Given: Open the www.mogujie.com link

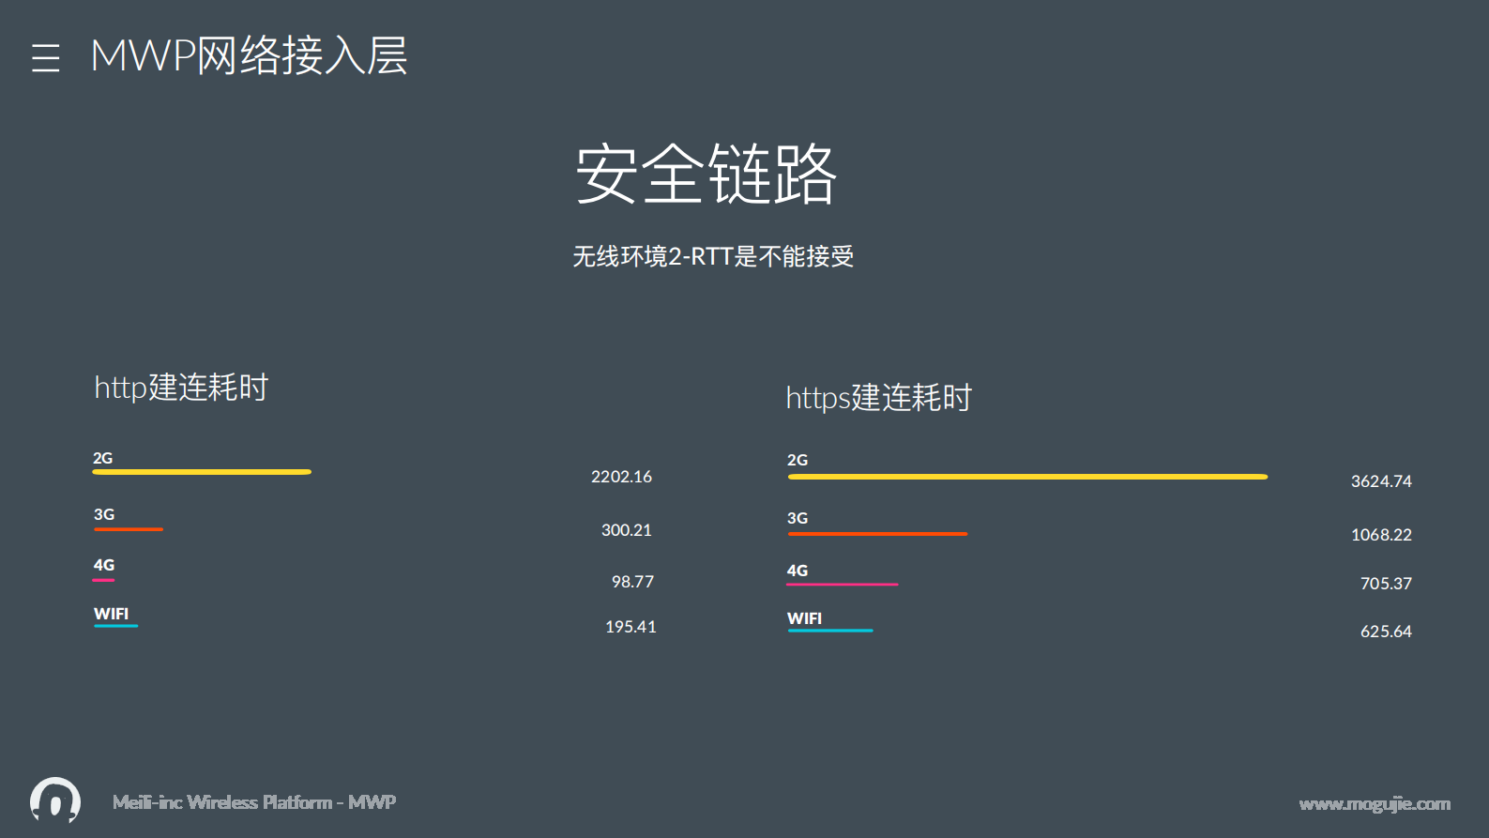Looking at the screenshot, I should pyautogui.click(x=1375, y=804).
